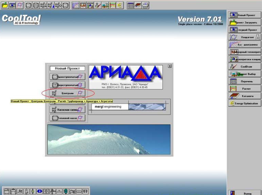Click the snowy mountain picture in dialog
Screen dimensions: 262x195
109,139
